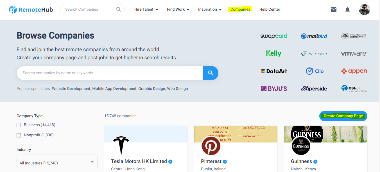Open the mail envelope icon
Screen dimensions: 380x172
coord(333,10)
